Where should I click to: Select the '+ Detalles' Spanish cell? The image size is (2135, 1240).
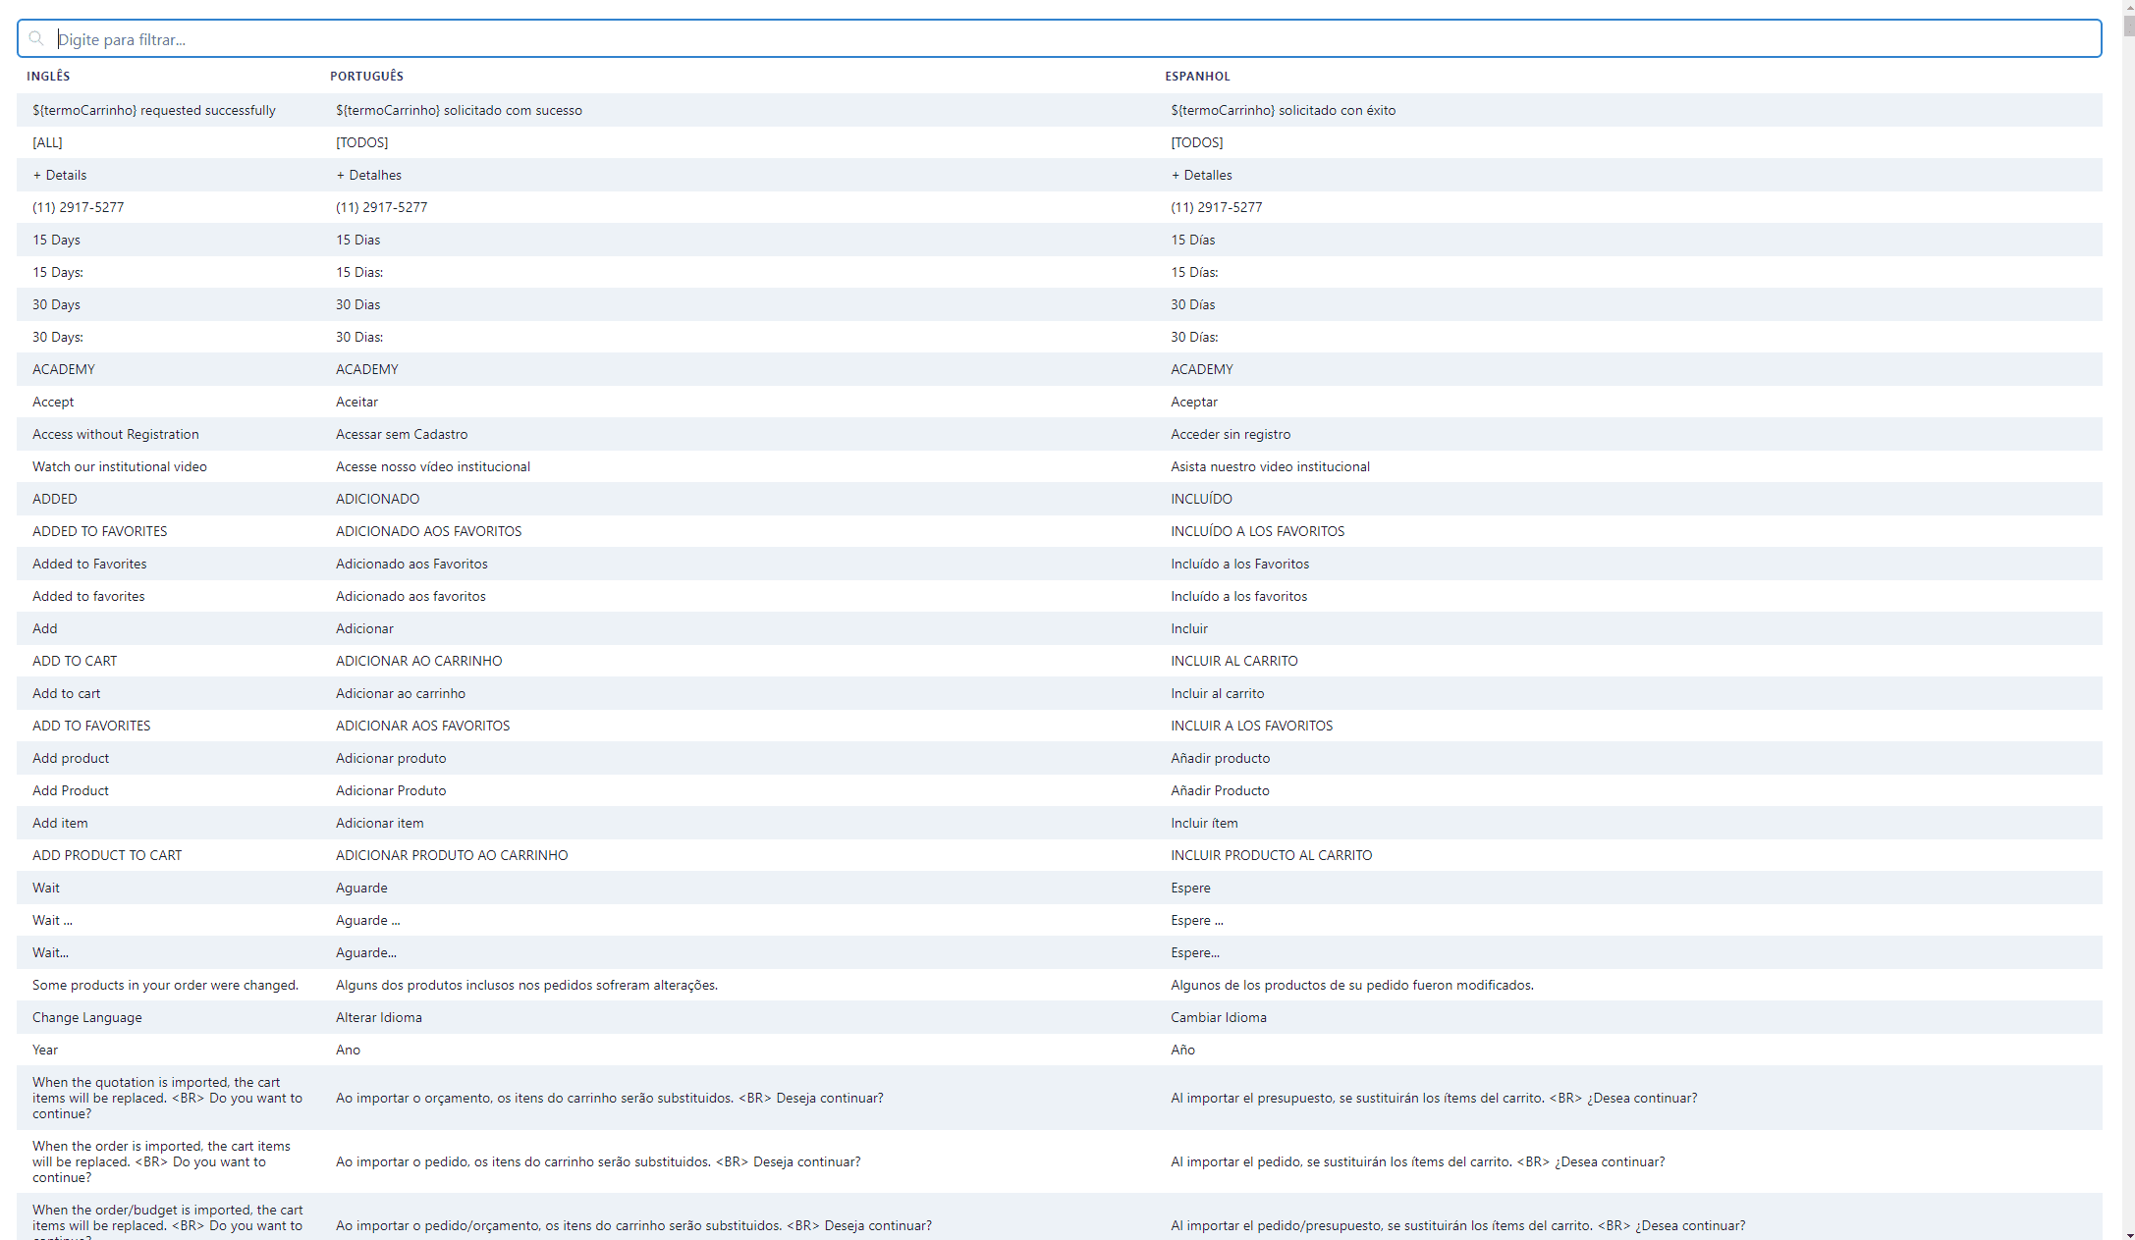pos(1201,175)
